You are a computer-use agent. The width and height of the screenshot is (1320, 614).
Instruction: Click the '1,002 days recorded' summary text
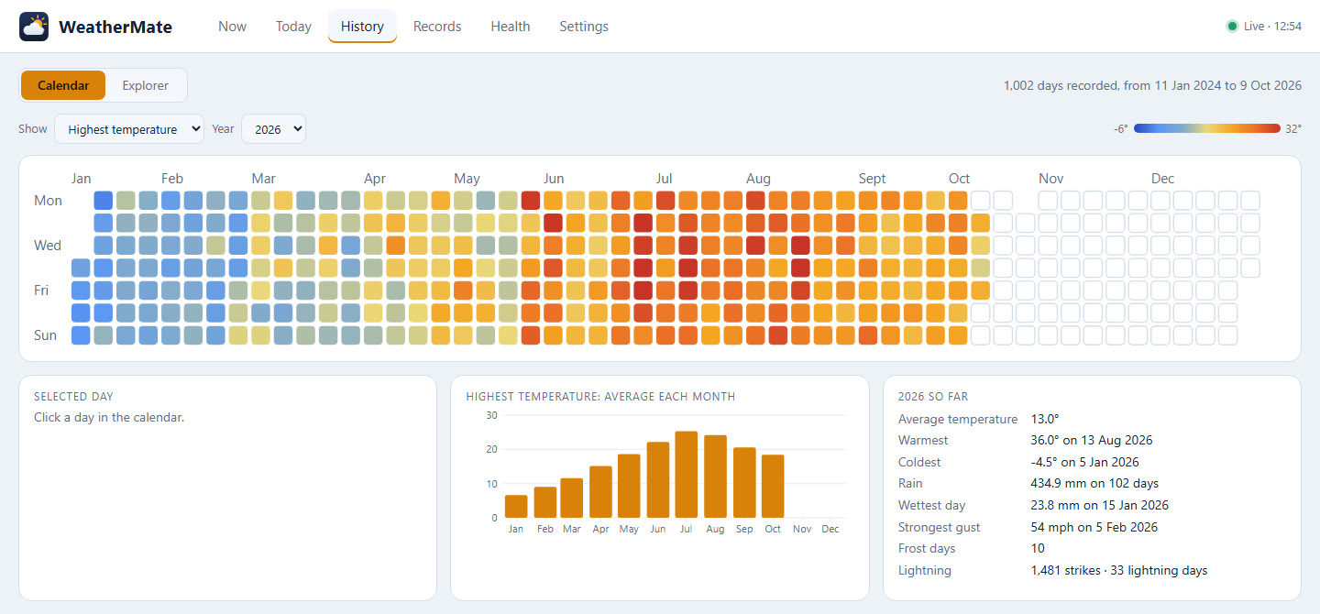[x=1152, y=85]
